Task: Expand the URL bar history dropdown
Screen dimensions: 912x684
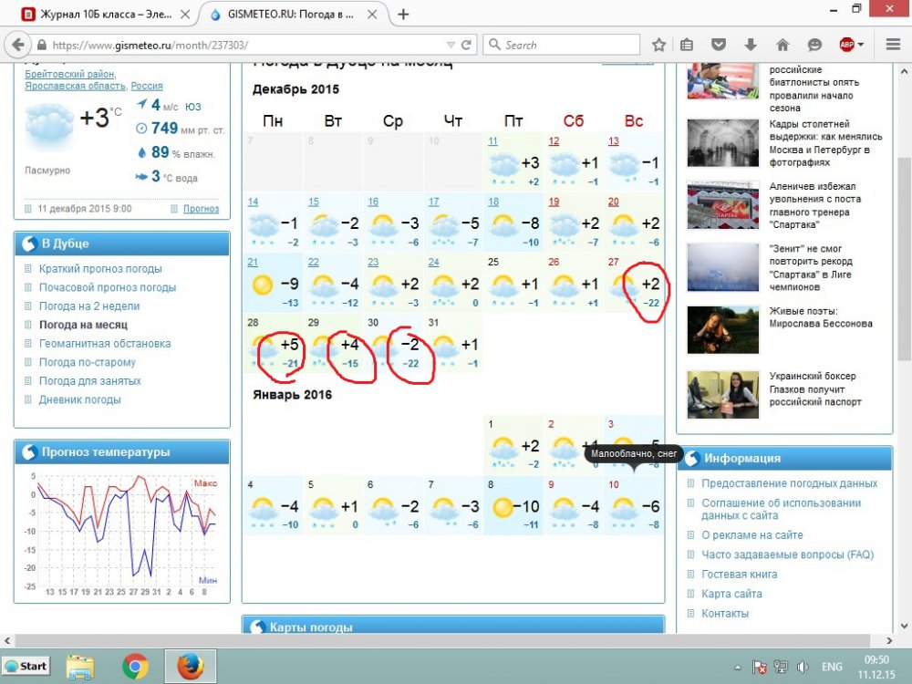Action: 451,45
